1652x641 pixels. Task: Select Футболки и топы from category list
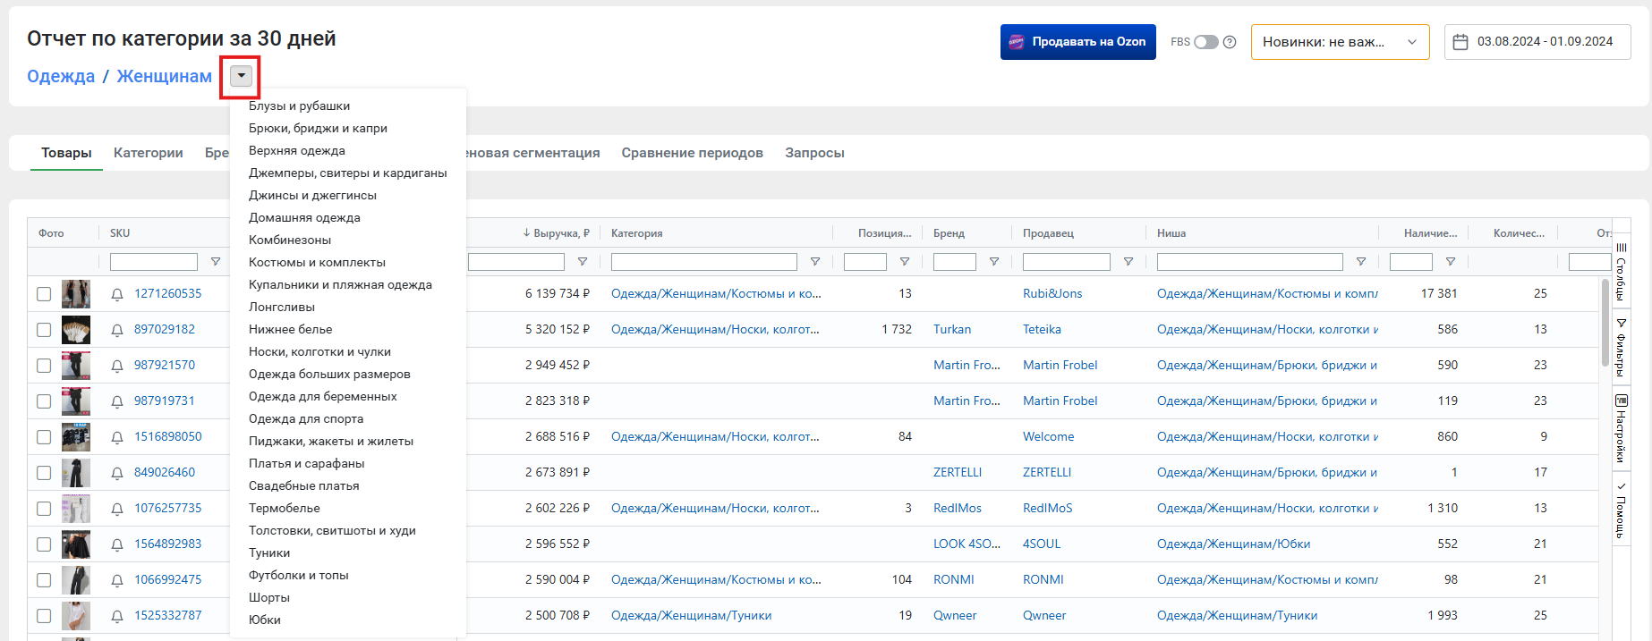pos(299,576)
